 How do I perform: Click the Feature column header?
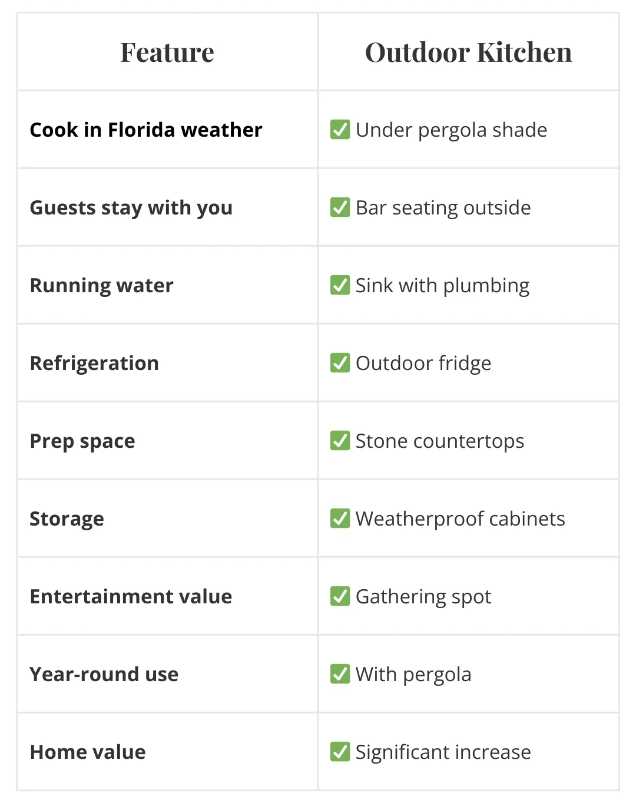[x=167, y=52]
